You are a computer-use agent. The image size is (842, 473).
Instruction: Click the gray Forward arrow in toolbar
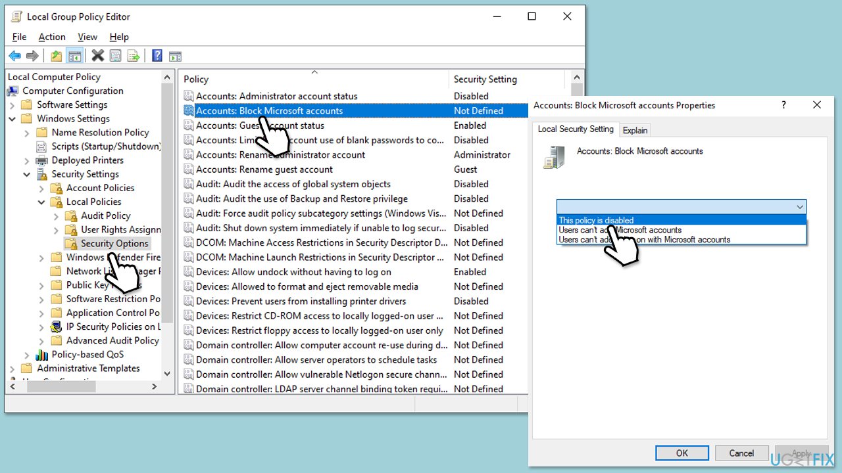(32, 56)
